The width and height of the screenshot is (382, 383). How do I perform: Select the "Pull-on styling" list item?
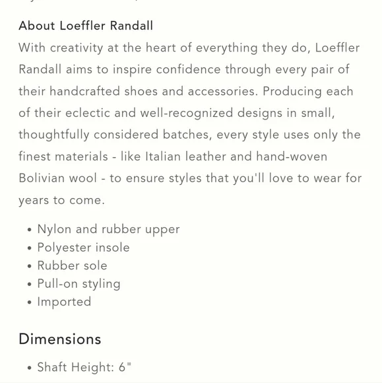pyautogui.click(x=79, y=284)
